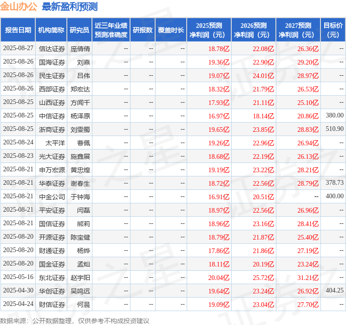346x325 pixels.
Task: Select the 平安证券 institution cell
Action: (x=52, y=210)
